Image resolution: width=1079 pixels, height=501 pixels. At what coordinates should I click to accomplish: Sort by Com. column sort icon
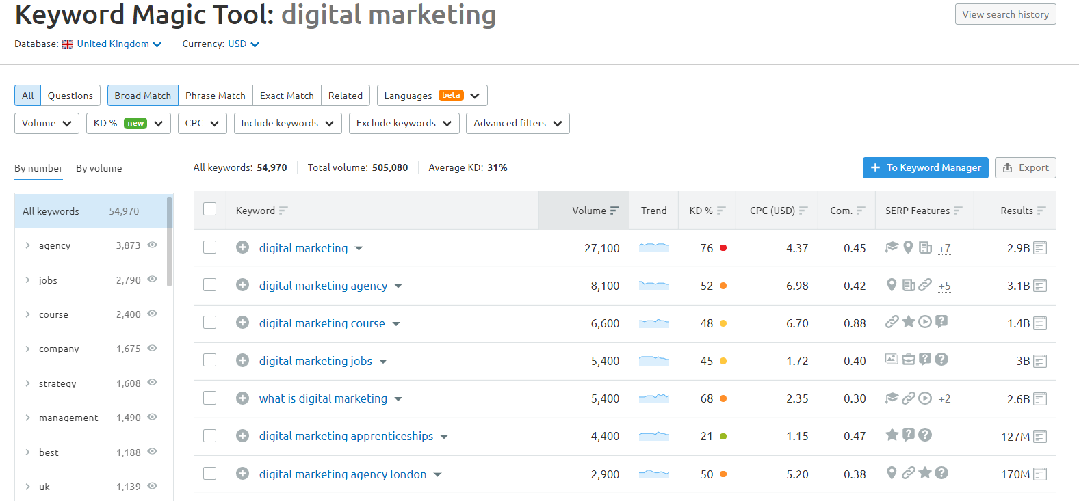861,211
